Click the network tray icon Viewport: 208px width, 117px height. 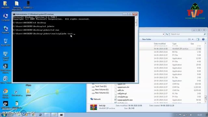(188, 115)
